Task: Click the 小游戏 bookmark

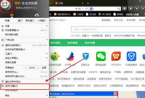Action: tap(78, 14)
